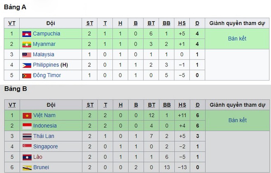Follow the Bán kết link in Bảng A
The width and height of the screenshot is (271, 173).
[x=237, y=38]
